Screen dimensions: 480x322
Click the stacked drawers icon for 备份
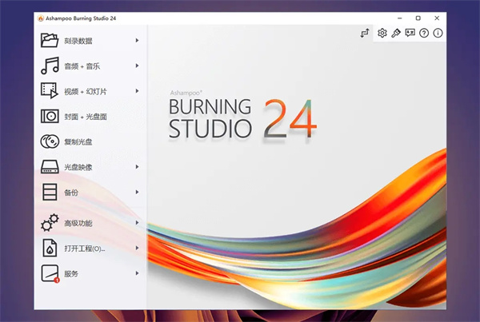[x=50, y=192]
